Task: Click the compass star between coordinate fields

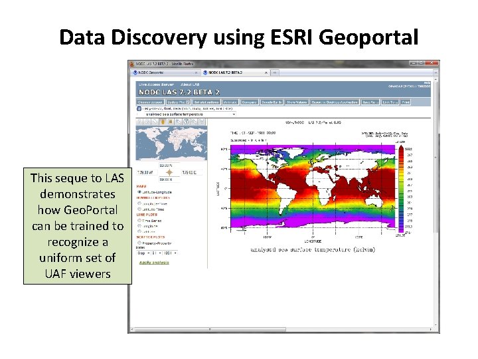Action: pyautogui.click(x=169, y=172)
